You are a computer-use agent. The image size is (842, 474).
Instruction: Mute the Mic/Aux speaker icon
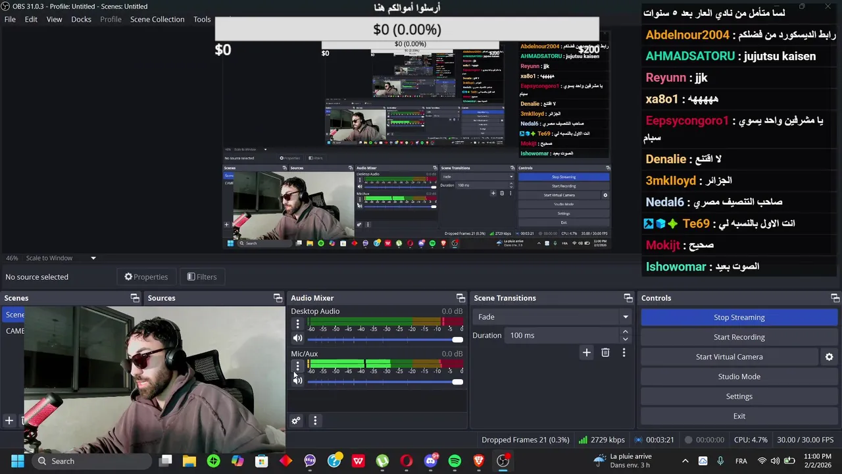[x=297, y=381]
